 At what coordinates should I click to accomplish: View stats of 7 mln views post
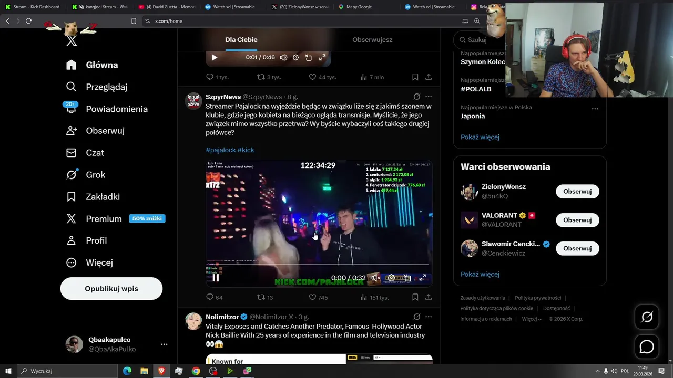(x=372, y=77)
